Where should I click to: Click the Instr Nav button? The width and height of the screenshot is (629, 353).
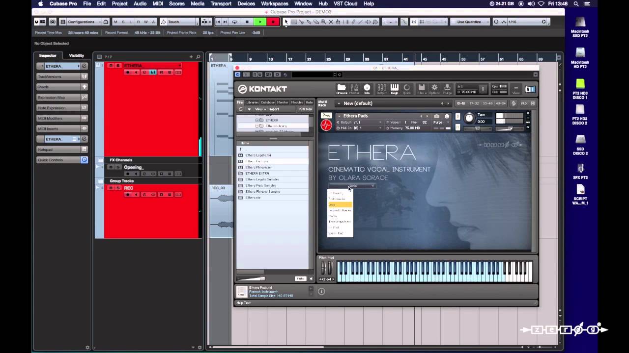(x=305, y=109)
